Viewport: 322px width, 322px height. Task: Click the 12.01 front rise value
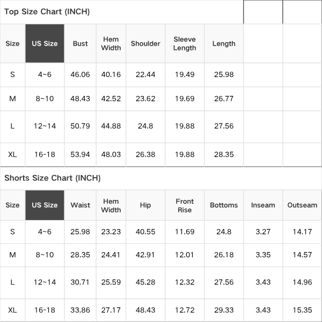pyautogui.click(x=185, y=255)
